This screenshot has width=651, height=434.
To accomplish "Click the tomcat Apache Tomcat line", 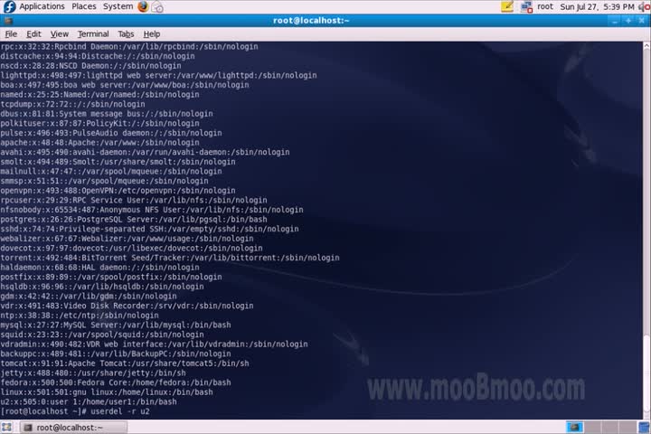I will point(125,363).
